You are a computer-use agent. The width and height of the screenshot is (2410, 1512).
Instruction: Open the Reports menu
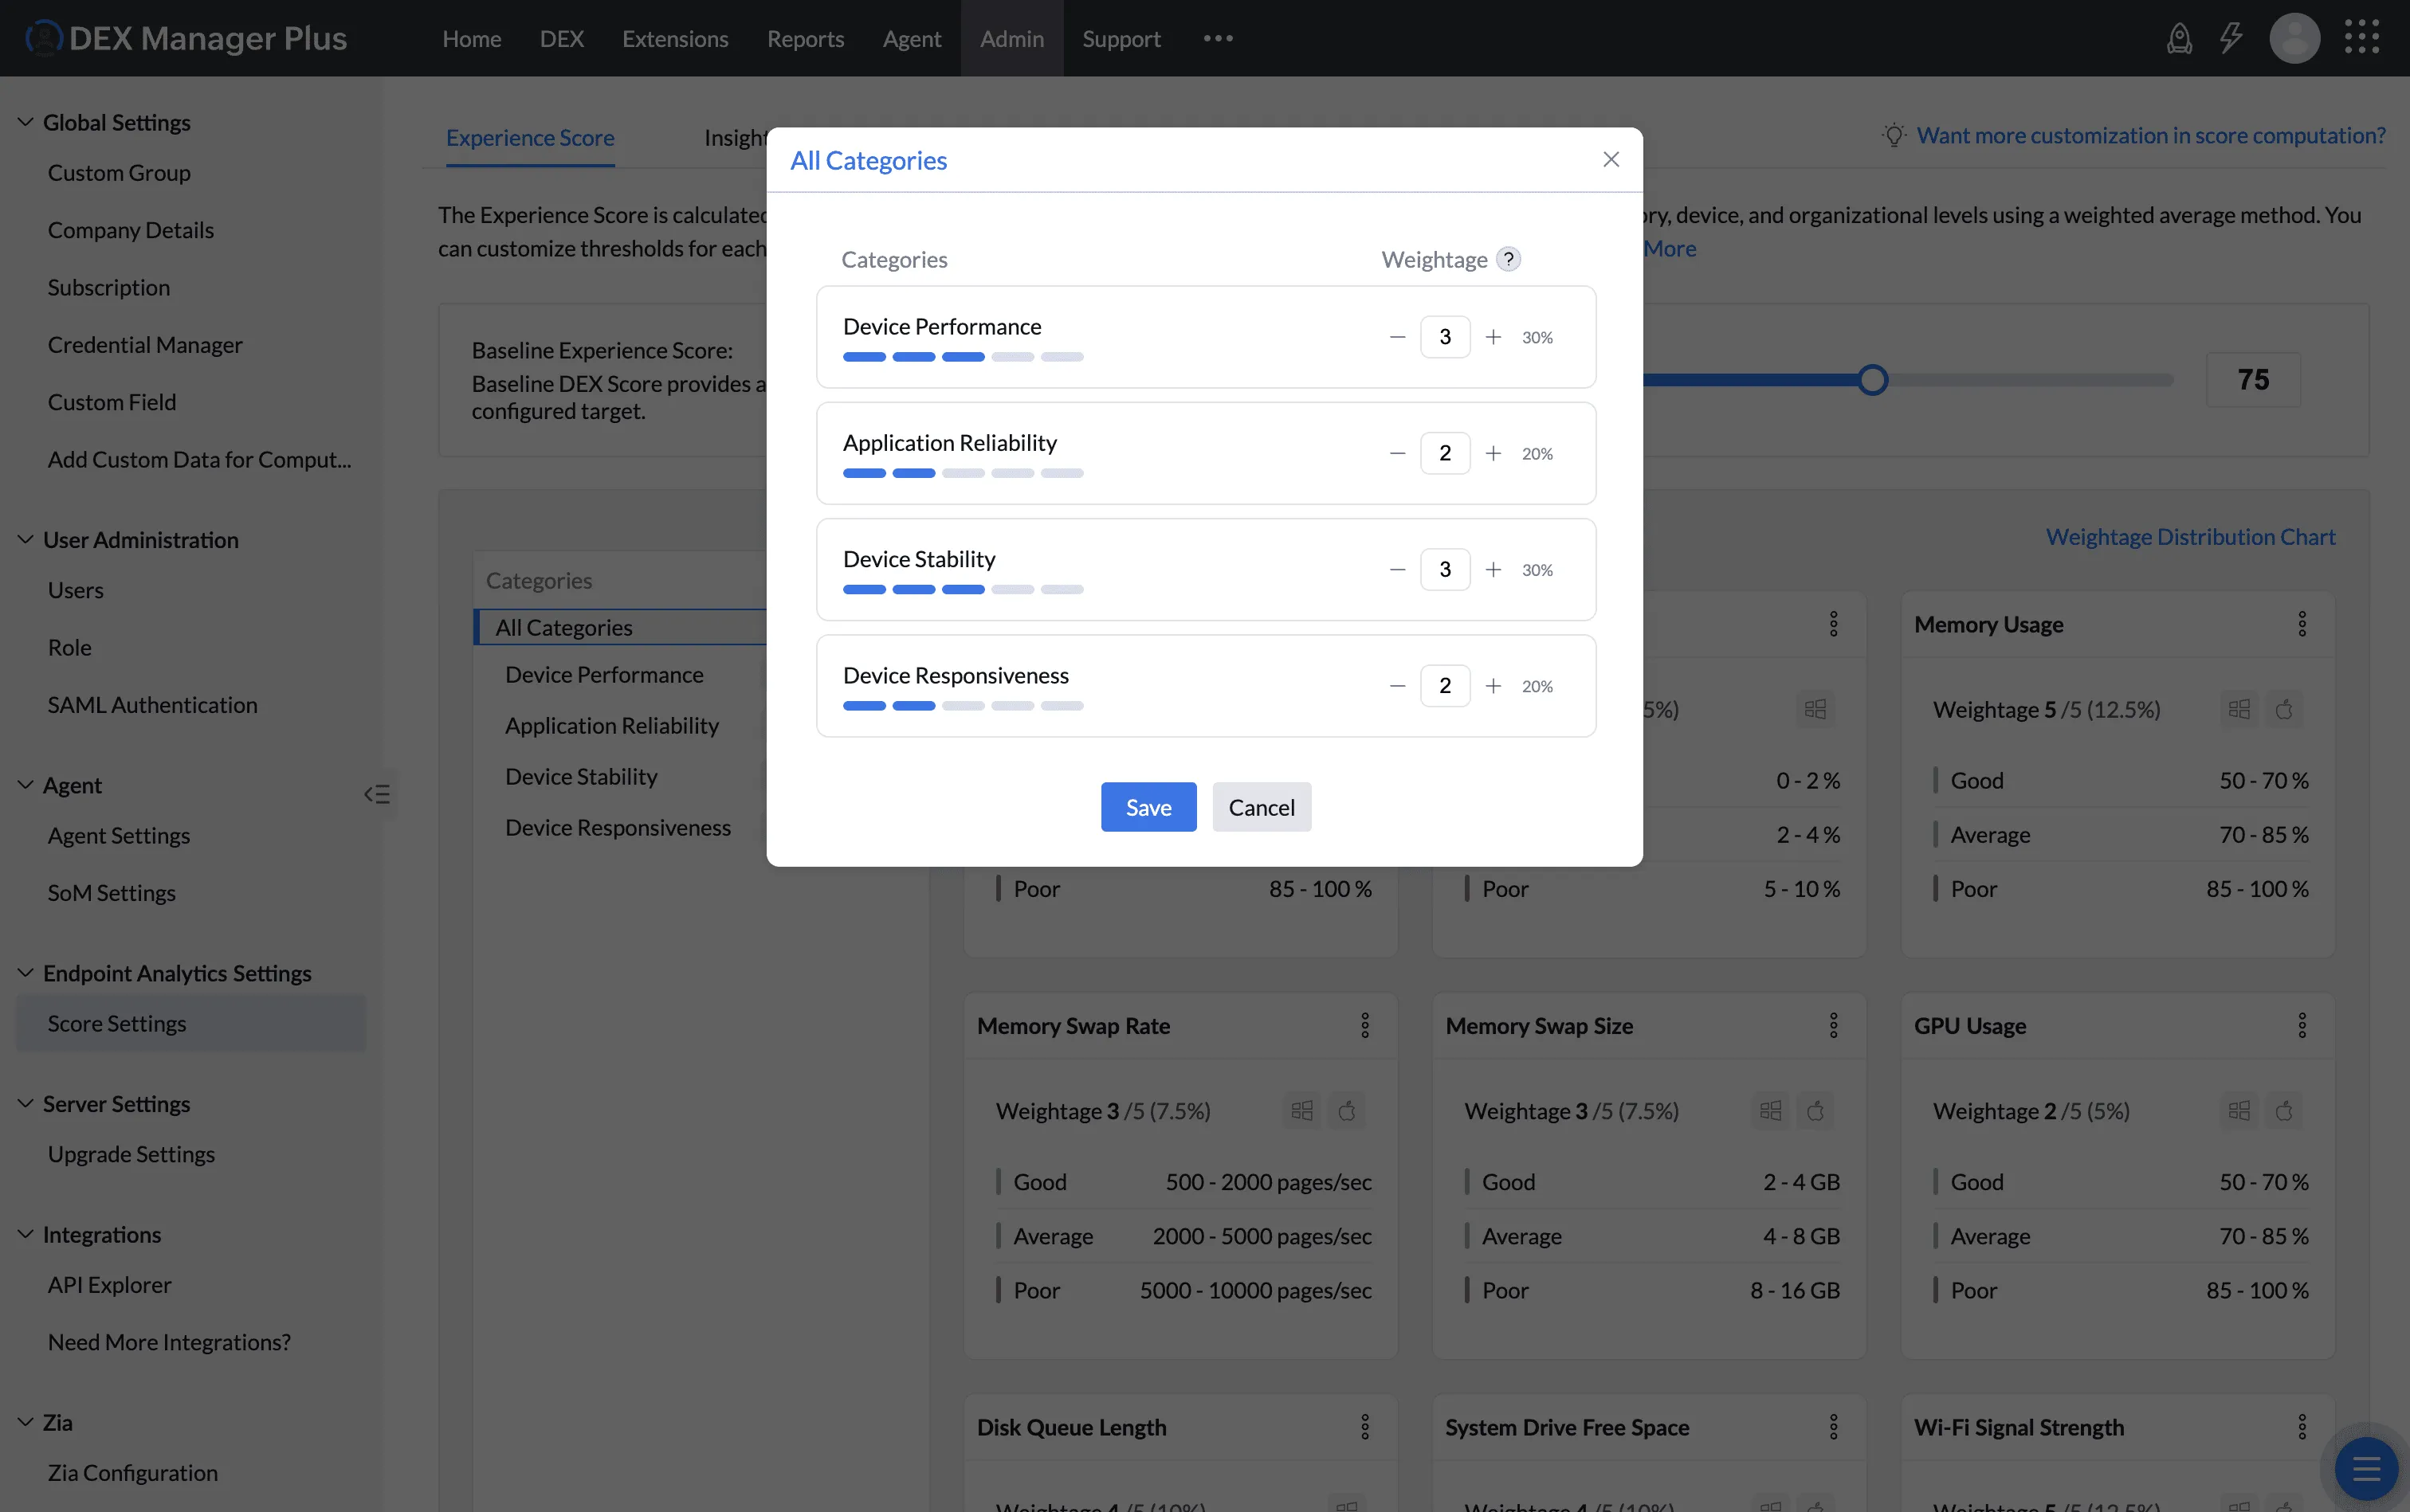click(806, 38)
